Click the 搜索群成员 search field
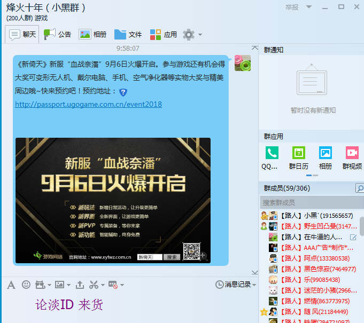 tap(312, 203)
